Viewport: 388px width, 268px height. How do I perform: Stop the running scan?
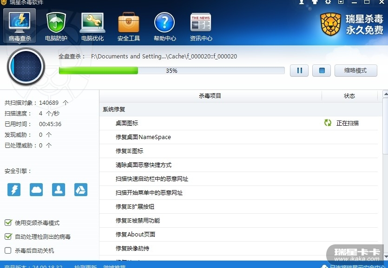322,70
